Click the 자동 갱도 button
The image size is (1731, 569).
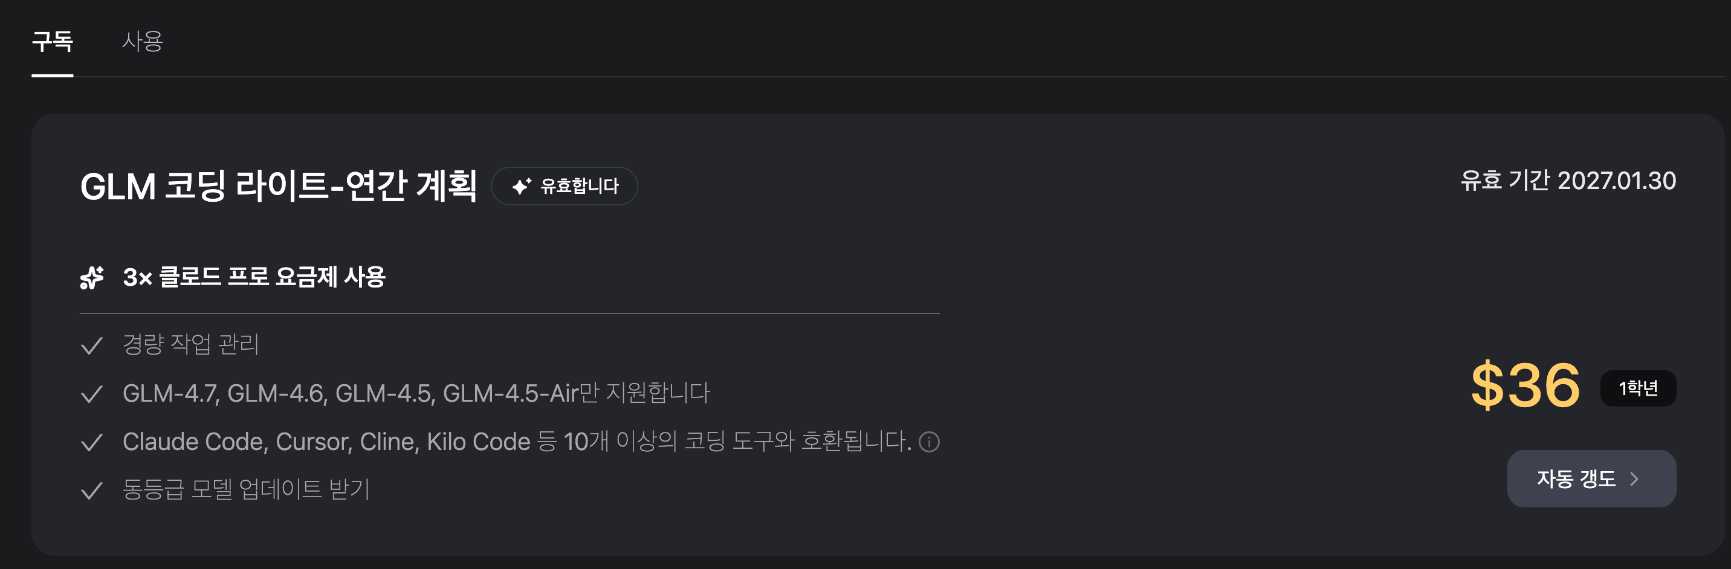tap(1591, 478)
